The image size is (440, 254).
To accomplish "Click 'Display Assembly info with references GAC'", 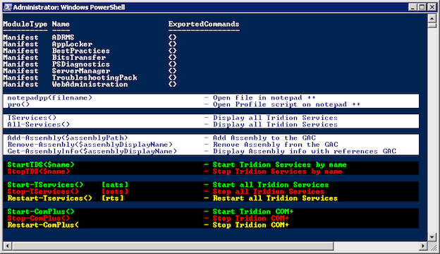I will tap(305, 151).
